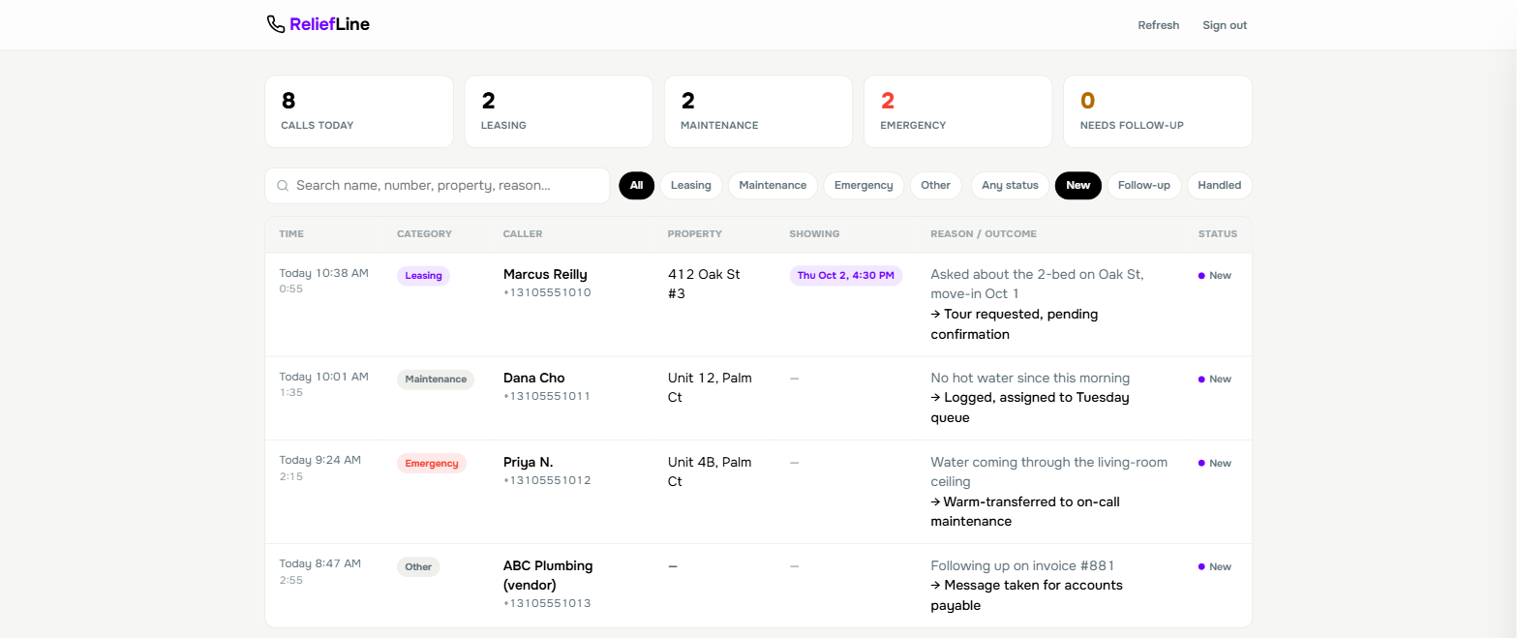
Task: Click New status in Priya N. row
Action: tap(1215, 464)
